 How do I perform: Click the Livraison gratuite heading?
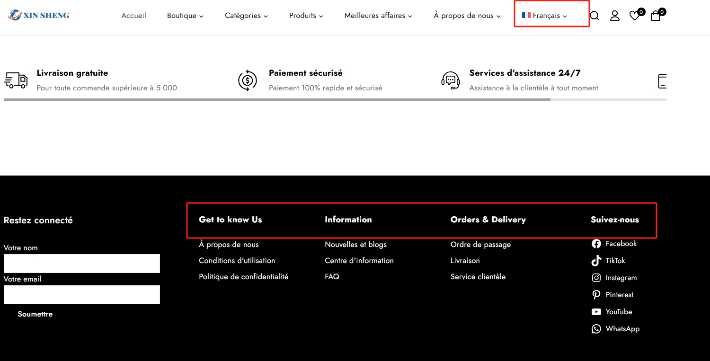[72, 73]
